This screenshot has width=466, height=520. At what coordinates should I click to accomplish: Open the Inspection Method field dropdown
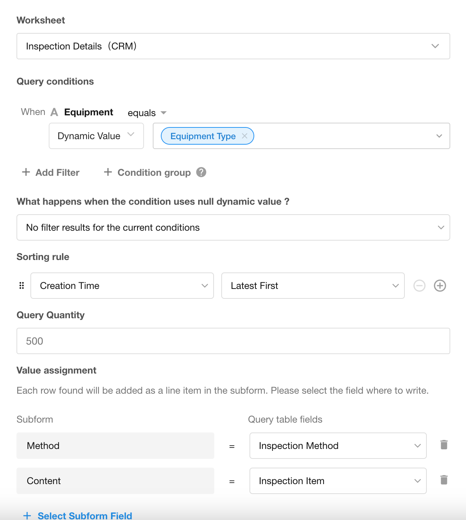coord(338,446)
